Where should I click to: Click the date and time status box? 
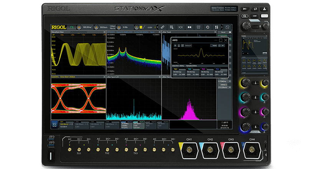pyautogui.click(x=225, y=125)
